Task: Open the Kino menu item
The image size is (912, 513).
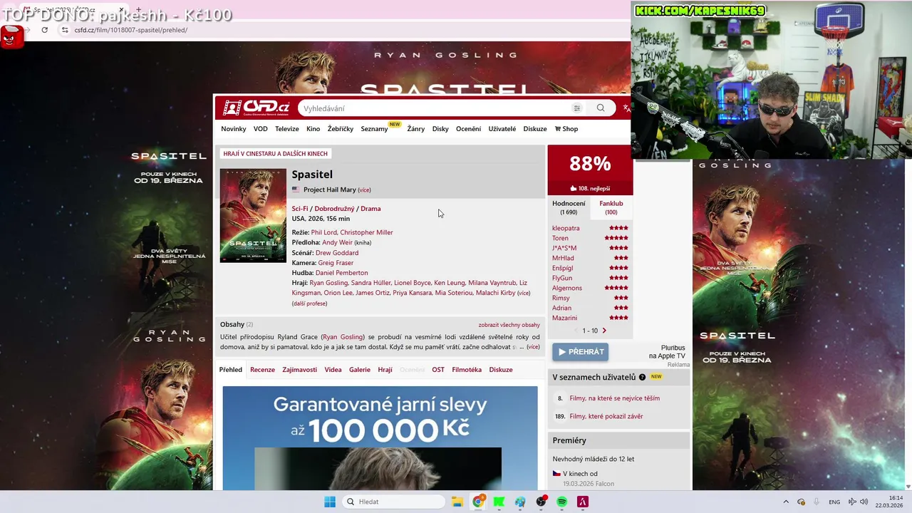Action: (313, 129)
